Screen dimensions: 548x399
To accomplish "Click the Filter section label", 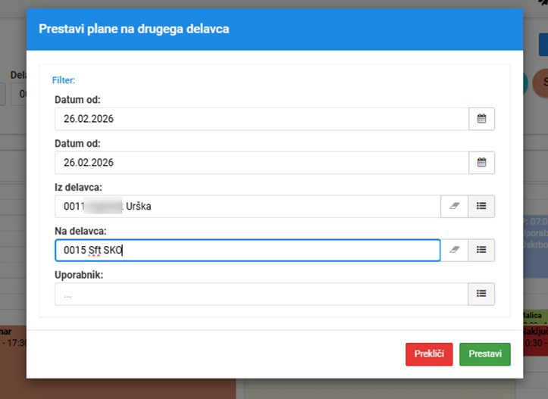I will (64, 79).
